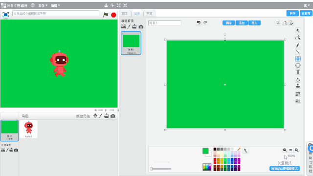The width and height of the screenshot is (313, 176).
Task: Click the backdrop name field 背景1
Action: [x=165, y=23]
